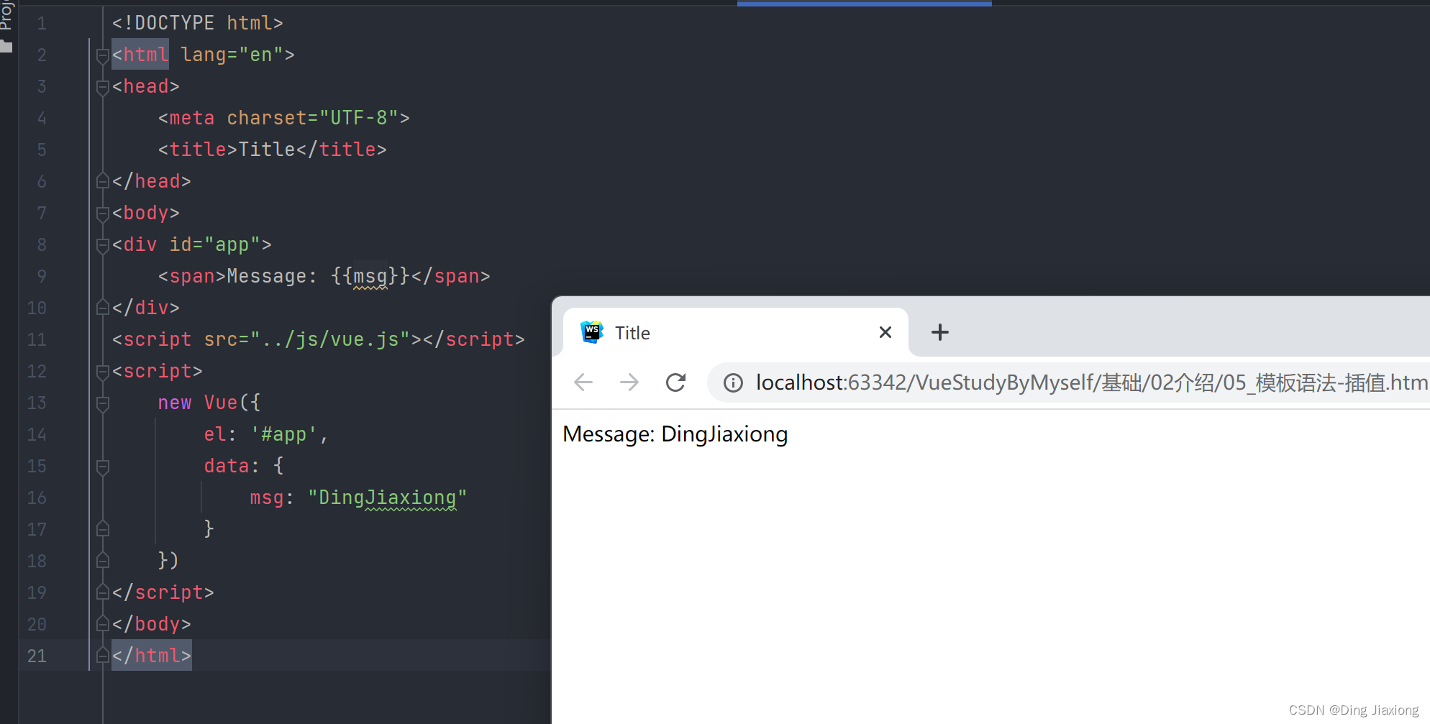Open a new browser tab
Screen dimensions: 1430x724
click(x=940, y=332)
